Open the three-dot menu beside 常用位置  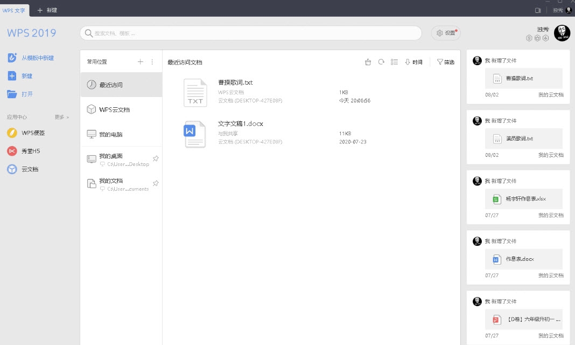(152, 62)
